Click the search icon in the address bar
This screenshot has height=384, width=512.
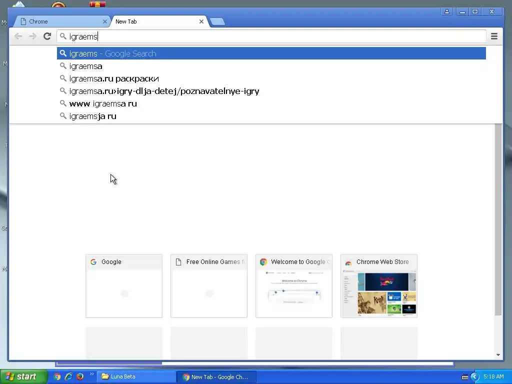pos(63,36)
